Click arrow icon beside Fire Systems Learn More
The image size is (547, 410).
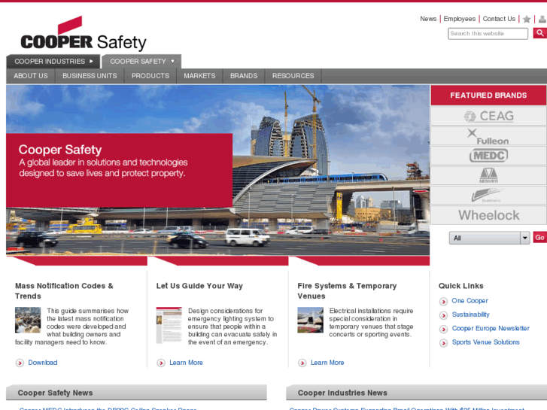pyautogui.click(x=302, y=363)
